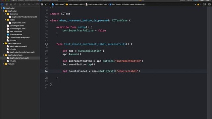212x119 pixels.
Task: Collapse the StepTrackerUITests group
Action: tap(4, 55)
